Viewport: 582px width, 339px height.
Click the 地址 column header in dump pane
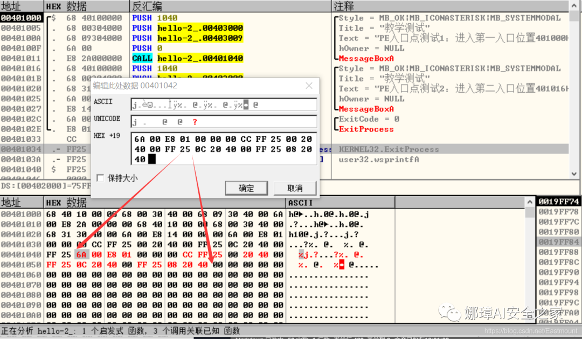[22, 203]
